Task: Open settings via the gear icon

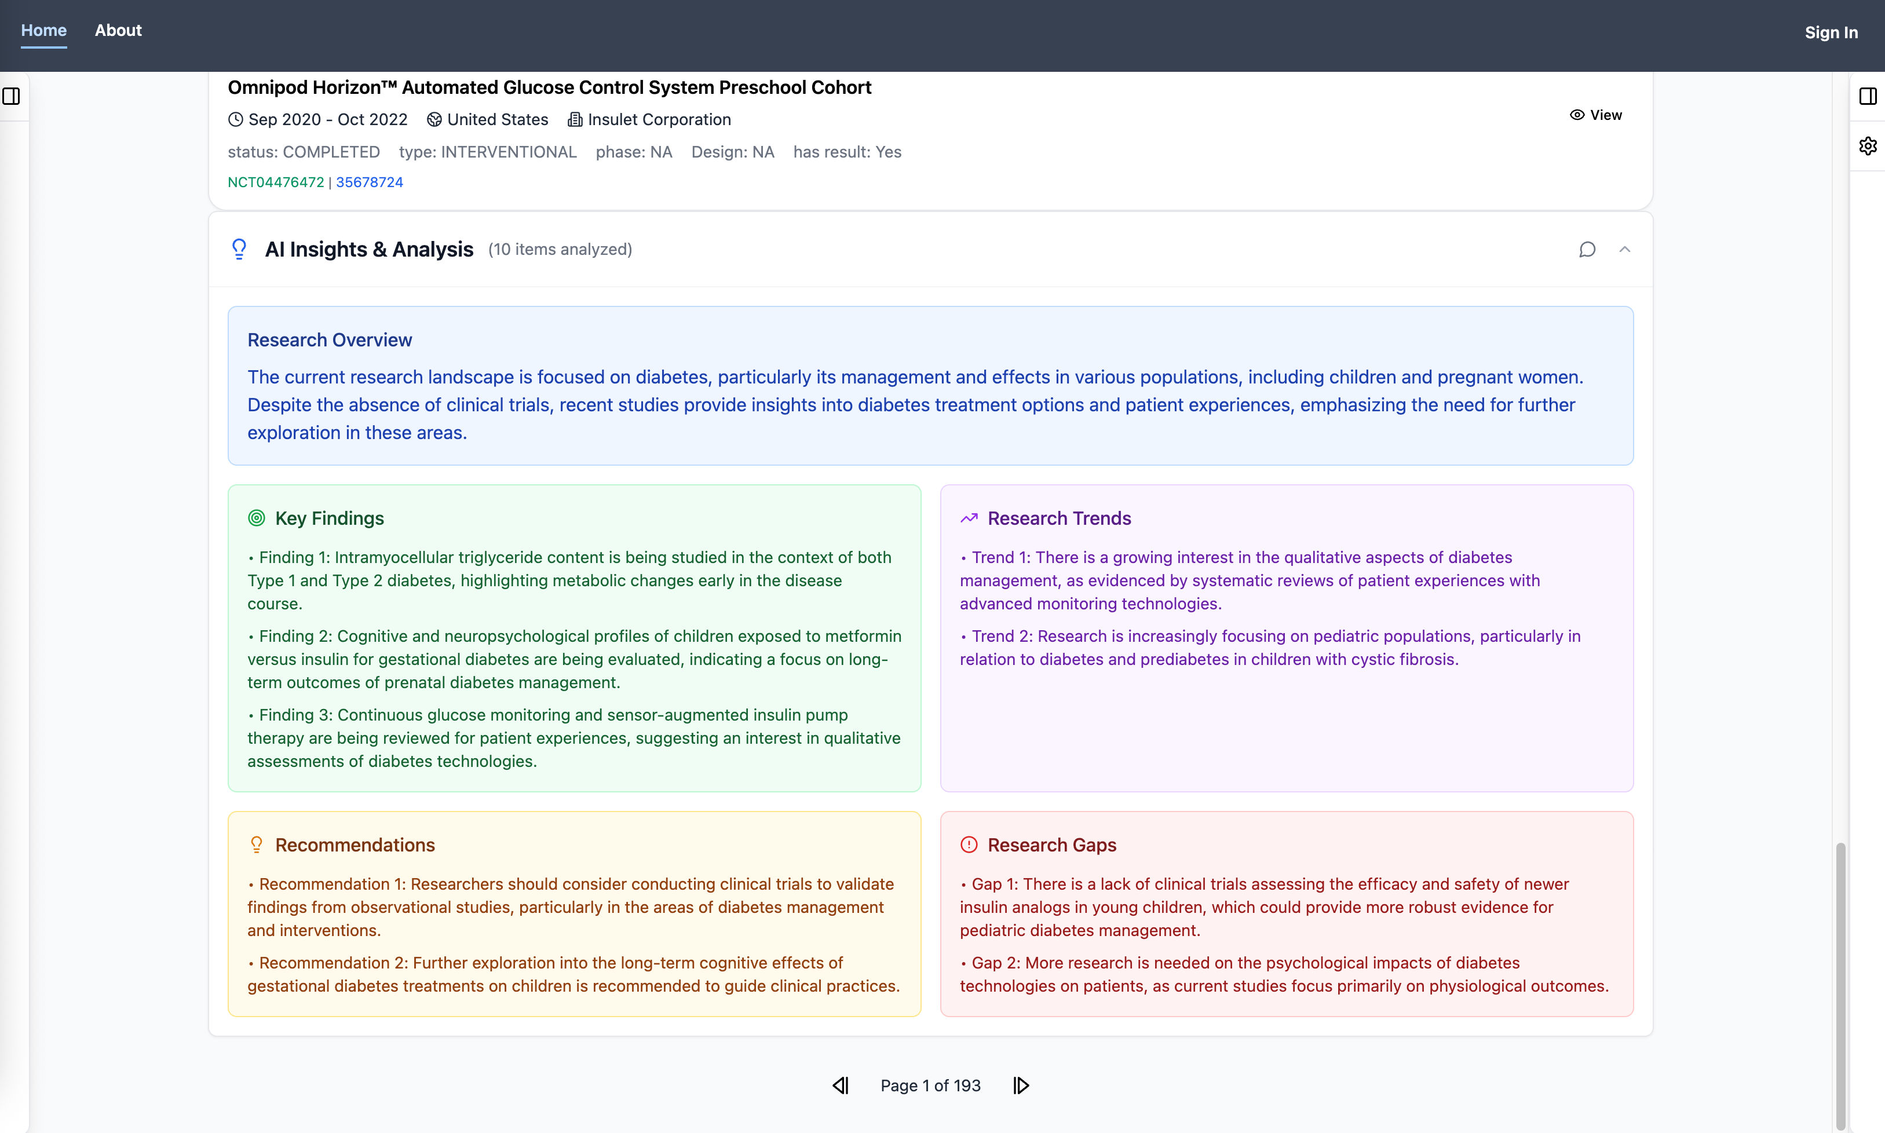Action: tap(1868, 146)
